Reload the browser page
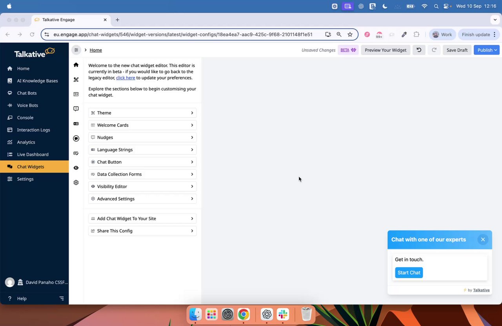The width and height of the screenshot is (502, 326). tap(32, 34)
